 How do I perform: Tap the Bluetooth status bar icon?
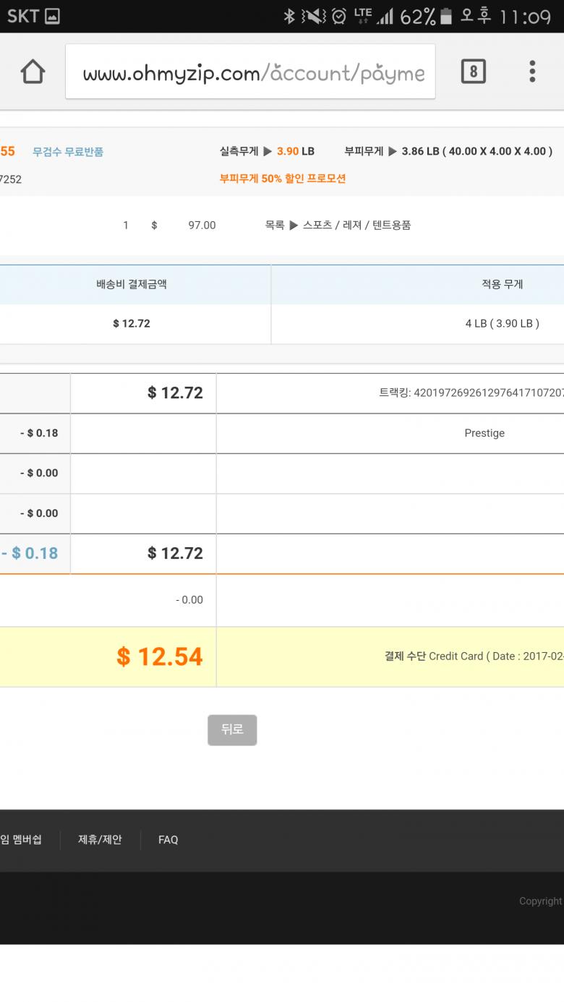point(289,16)
